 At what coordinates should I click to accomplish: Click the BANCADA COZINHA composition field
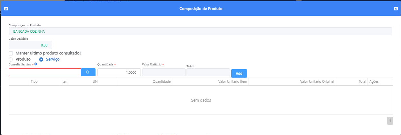click(x=200, y=31)
